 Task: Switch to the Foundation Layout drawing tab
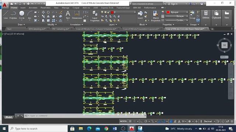coord(141,29)
